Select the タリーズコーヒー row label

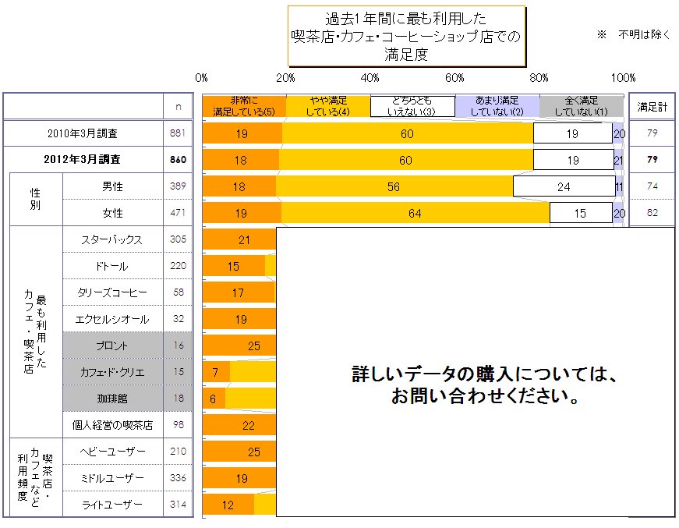[x=112, y=292]
